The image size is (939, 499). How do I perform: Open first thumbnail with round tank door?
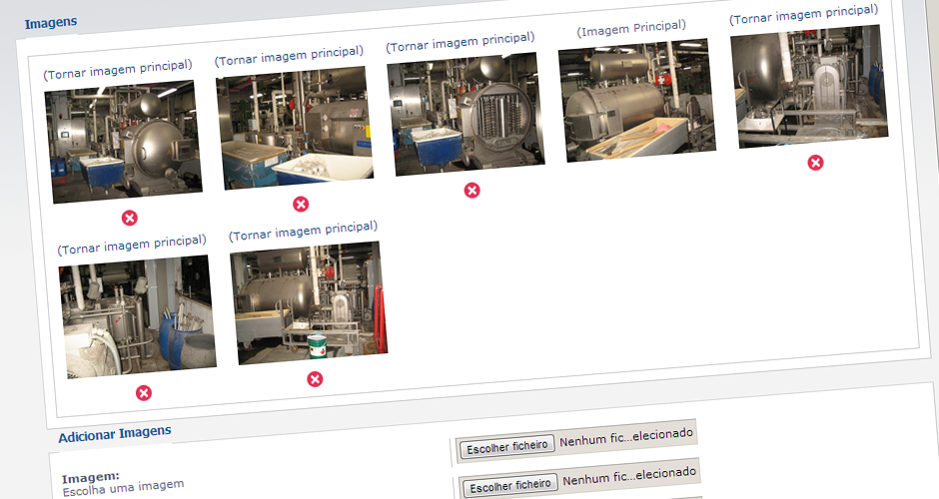click(123, 142)
